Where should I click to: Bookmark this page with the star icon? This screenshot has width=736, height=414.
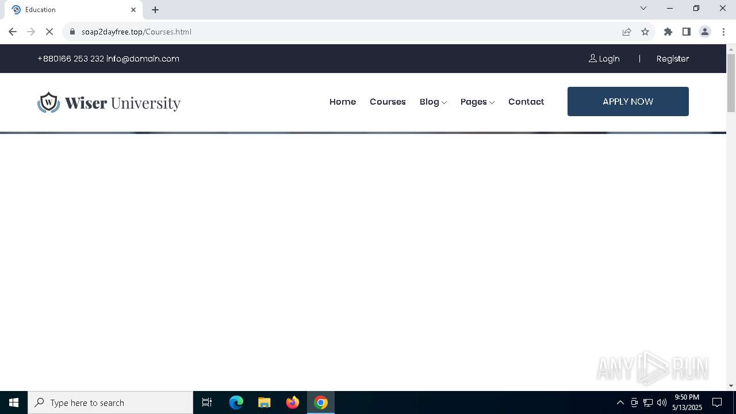[x=645, y=32]
